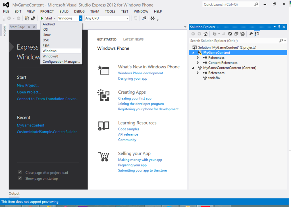The width and height of the screenshot is (291, 207).
Task: Open the Any CPU platform dropdown
Action: [127, 18]
